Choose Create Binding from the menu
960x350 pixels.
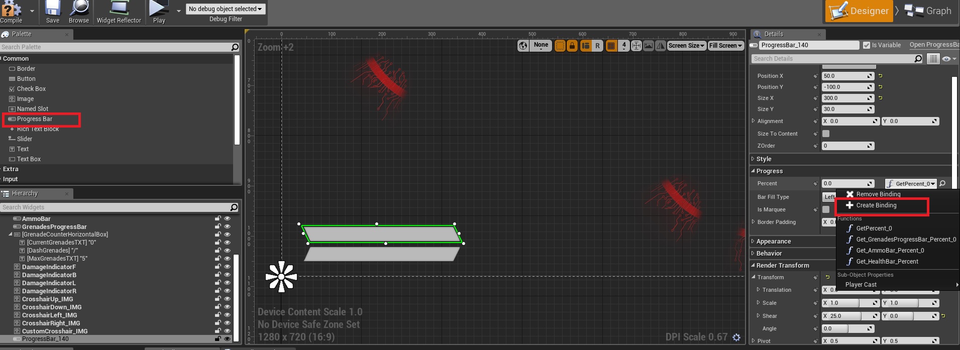tap(876, 205)
